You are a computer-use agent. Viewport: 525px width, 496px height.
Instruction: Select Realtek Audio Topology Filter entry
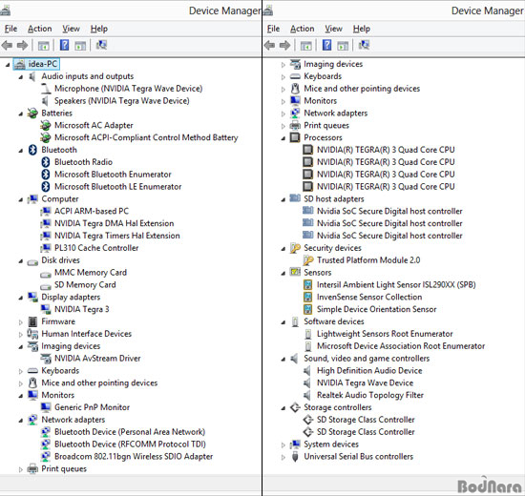point(370,395)
